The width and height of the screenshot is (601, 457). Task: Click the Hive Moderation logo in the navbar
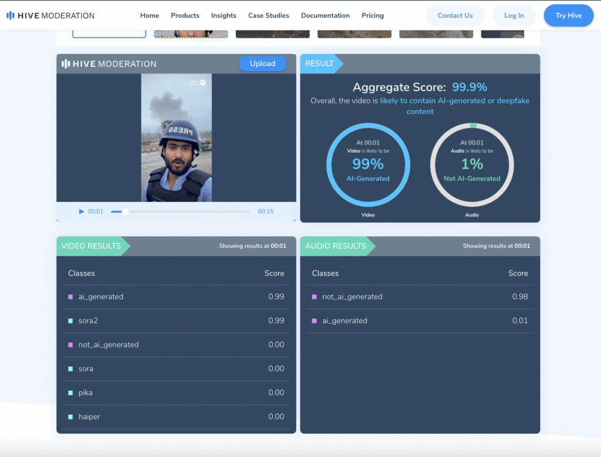click(50, 15)
